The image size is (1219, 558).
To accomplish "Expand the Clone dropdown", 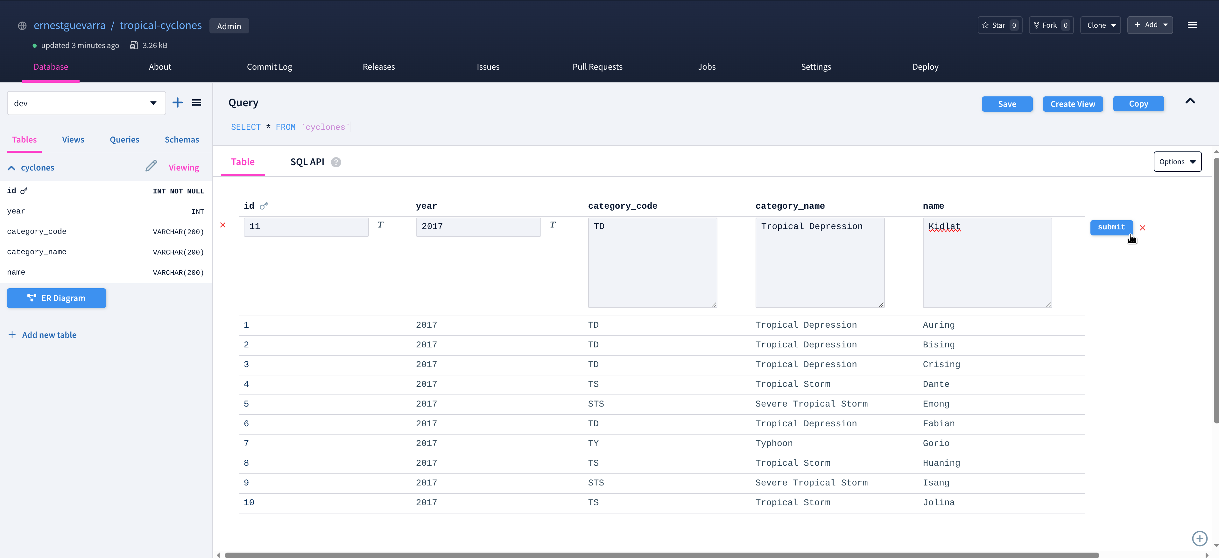I will [x=1100, y=25].
